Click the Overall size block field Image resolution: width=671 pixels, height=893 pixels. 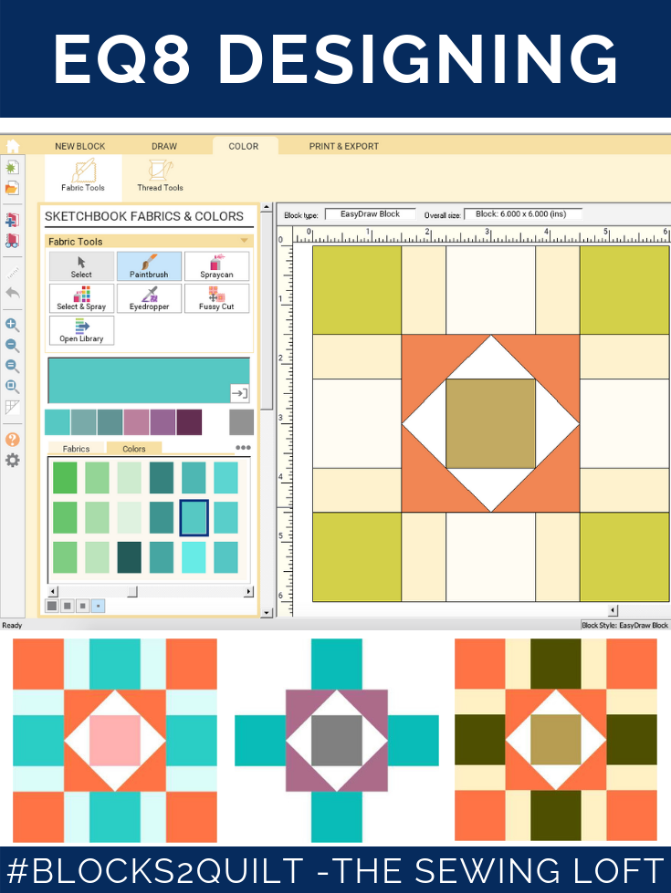[x=523, y=214]
